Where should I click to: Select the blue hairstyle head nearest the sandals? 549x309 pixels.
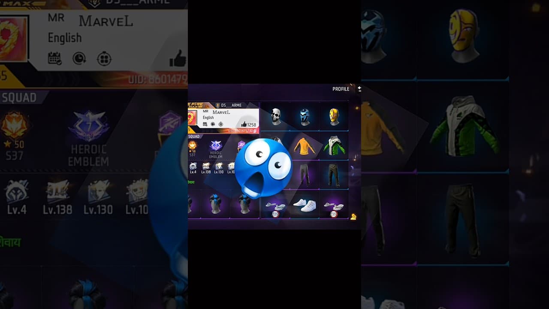point(244,204)
